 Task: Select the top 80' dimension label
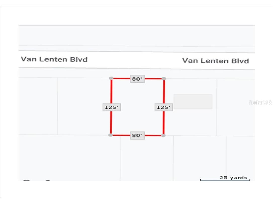point(137,79)
